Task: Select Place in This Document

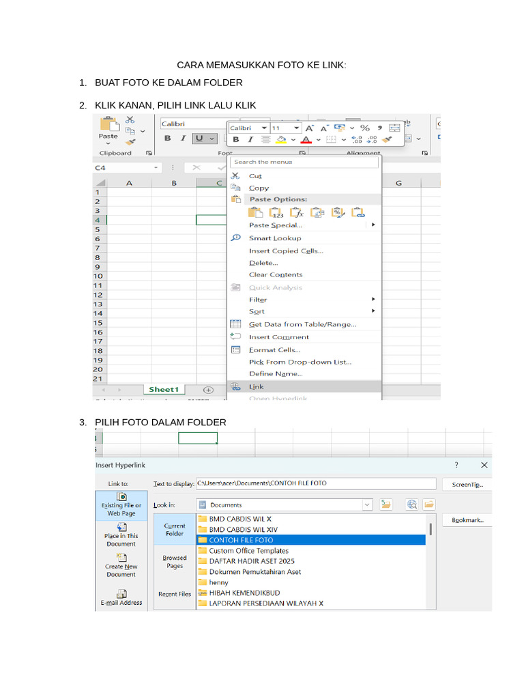Action: click(x=121, y=535)
